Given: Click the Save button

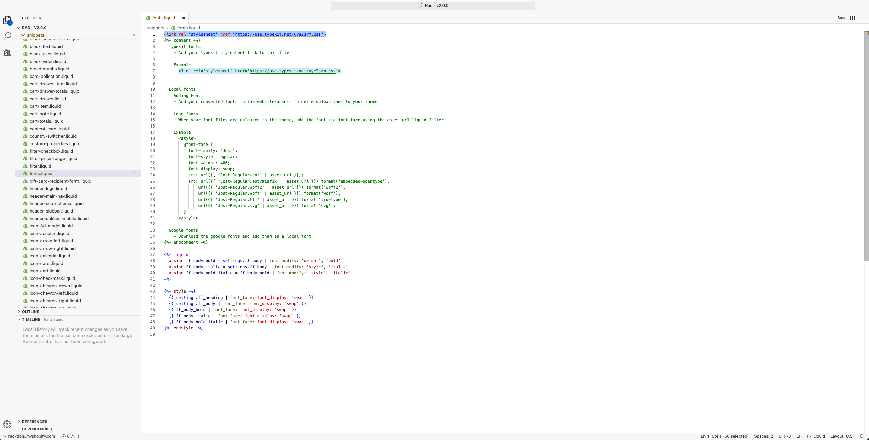Looking at the screenshot, I should (x=842, y=18).
